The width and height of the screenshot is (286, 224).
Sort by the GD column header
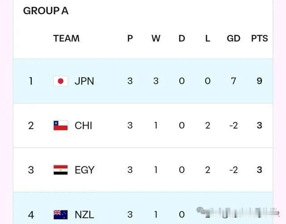(233, 38)
